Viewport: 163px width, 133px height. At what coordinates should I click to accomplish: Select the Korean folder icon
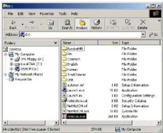[x=64, y=69]
